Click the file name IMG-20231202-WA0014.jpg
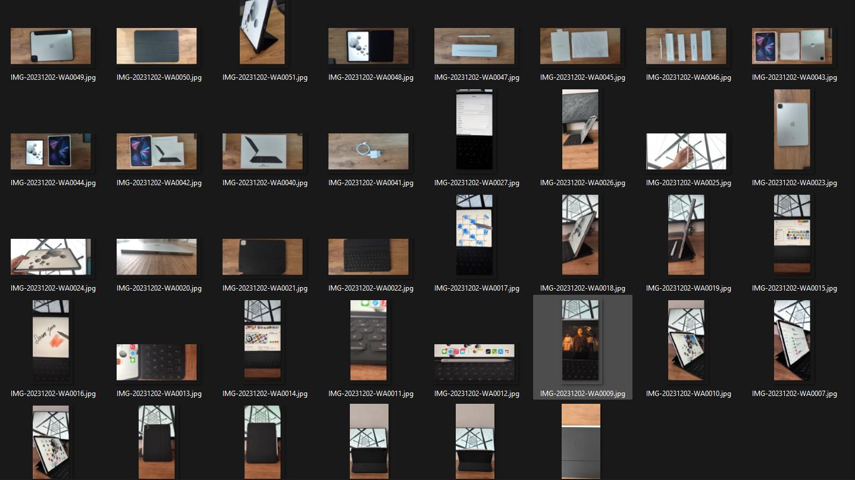 click(x=265, y=394)
